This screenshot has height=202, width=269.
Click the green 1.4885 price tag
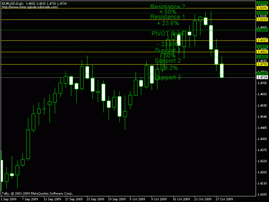tap(262, 47)
